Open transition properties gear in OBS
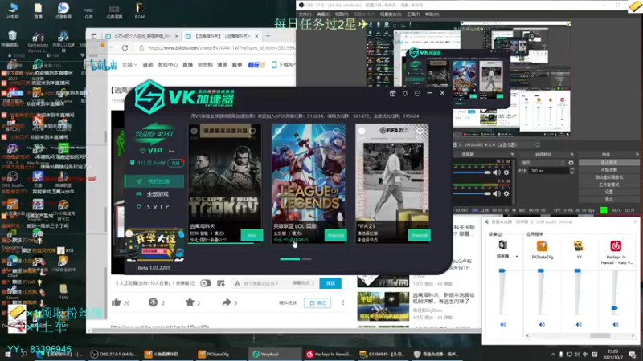 (x=571, y=163)
